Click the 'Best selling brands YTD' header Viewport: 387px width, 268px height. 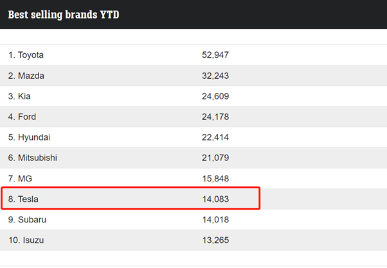(x=63, y=14)
